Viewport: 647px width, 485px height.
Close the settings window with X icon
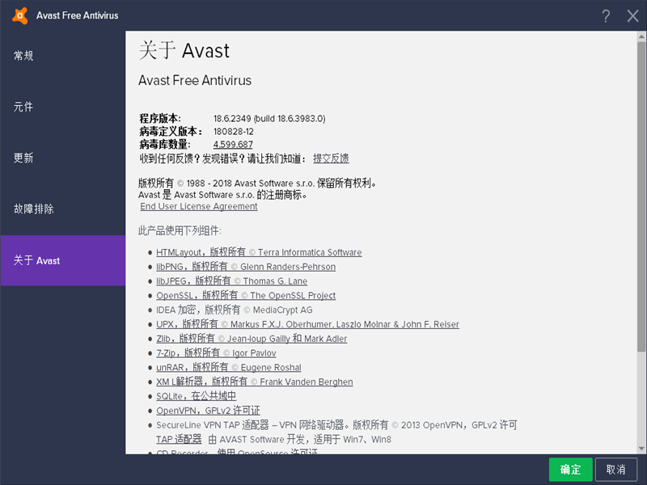(x=632, y=16)
